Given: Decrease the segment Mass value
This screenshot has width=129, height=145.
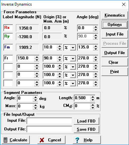Looking at the screenshot, I should [35, 108].
